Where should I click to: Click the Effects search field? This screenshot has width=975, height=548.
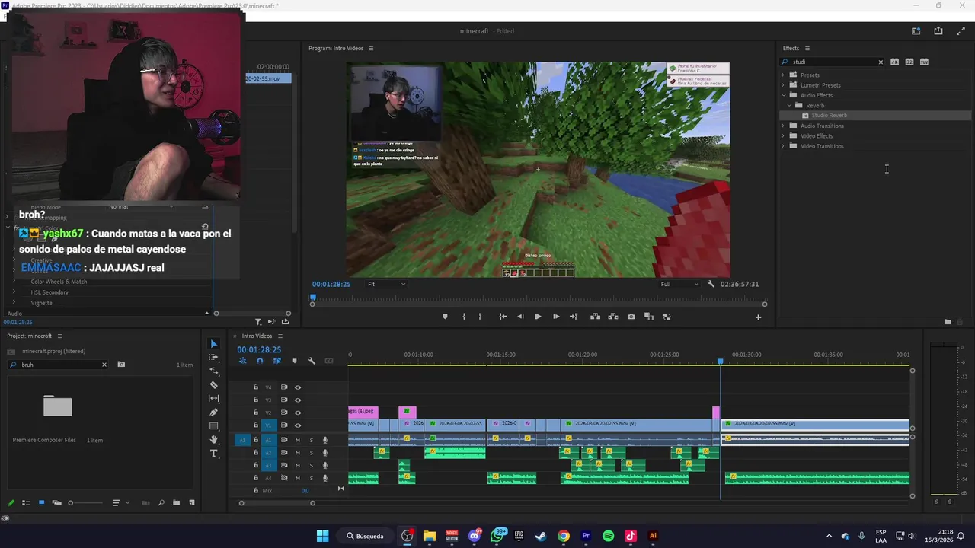click(x=833, y=62)
